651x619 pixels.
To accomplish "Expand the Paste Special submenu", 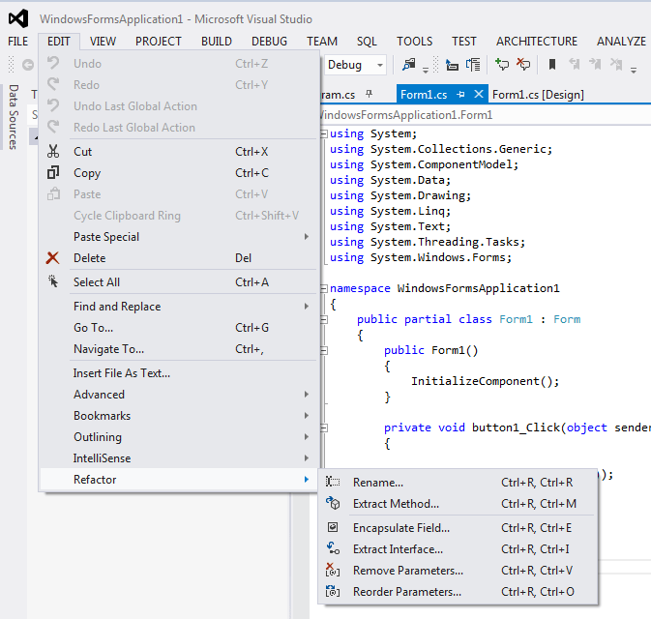I will coord(307,236).
